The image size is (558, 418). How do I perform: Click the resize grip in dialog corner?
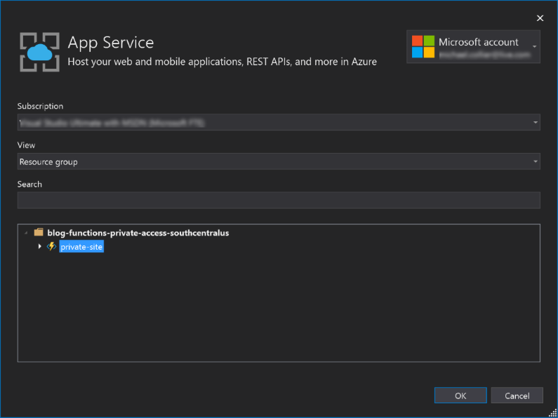pyautogui.click(x=552, y=412)
